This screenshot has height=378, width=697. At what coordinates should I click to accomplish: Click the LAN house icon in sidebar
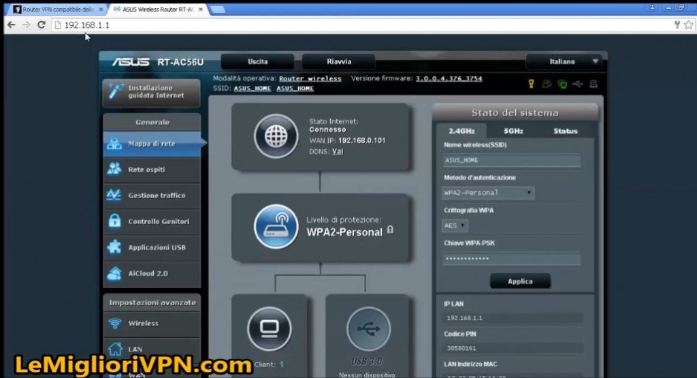pos(115,349)
